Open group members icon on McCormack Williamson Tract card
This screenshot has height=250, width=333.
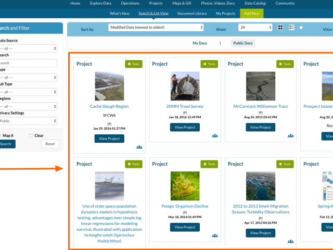coord(291,135)
